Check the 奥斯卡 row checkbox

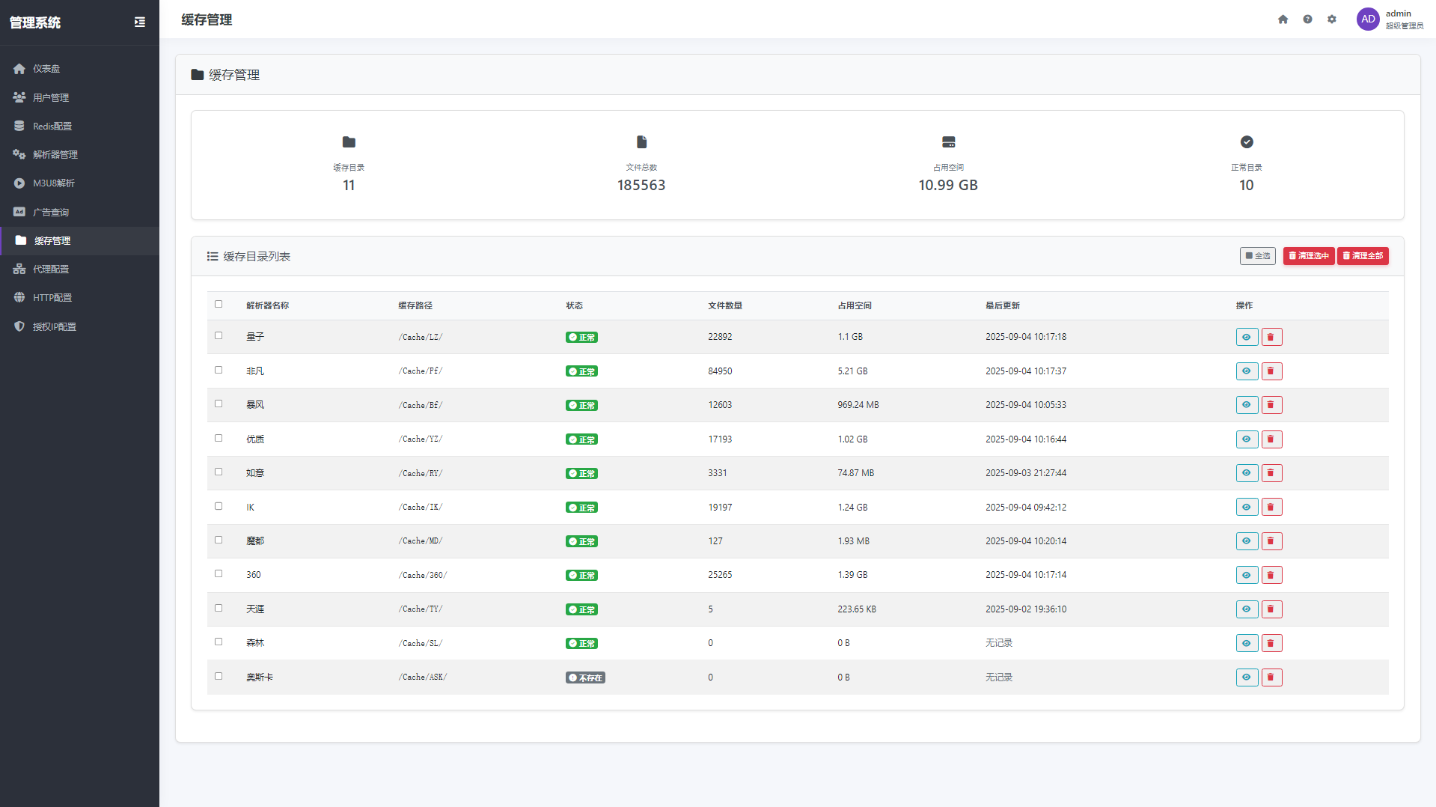tap(219, 676)
